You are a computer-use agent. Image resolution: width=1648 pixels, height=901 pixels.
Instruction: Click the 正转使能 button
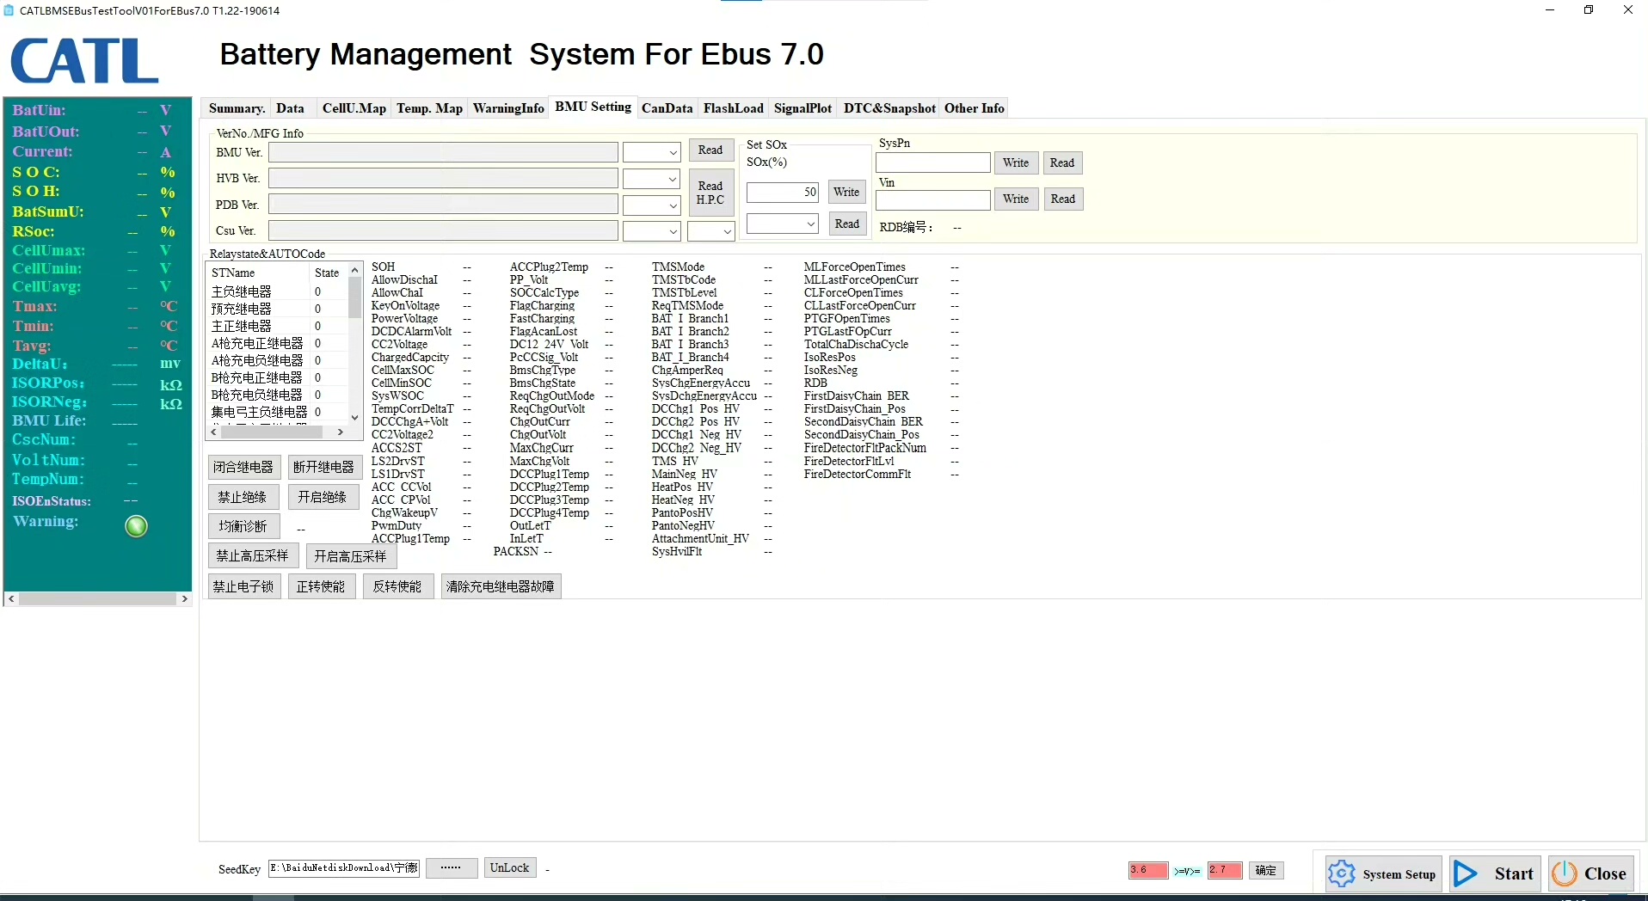click(x=321, y=587)
